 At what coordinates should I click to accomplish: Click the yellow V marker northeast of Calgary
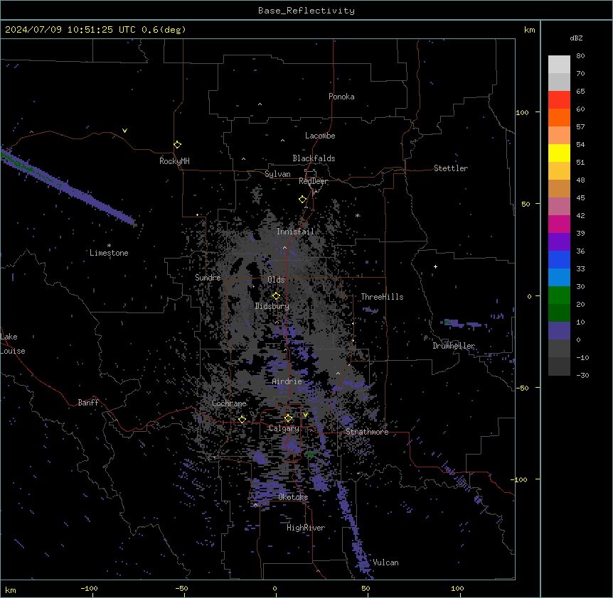click(x=305, y=415)
